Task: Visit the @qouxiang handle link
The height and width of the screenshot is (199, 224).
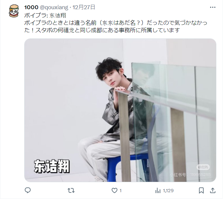Action: (54, 7)
